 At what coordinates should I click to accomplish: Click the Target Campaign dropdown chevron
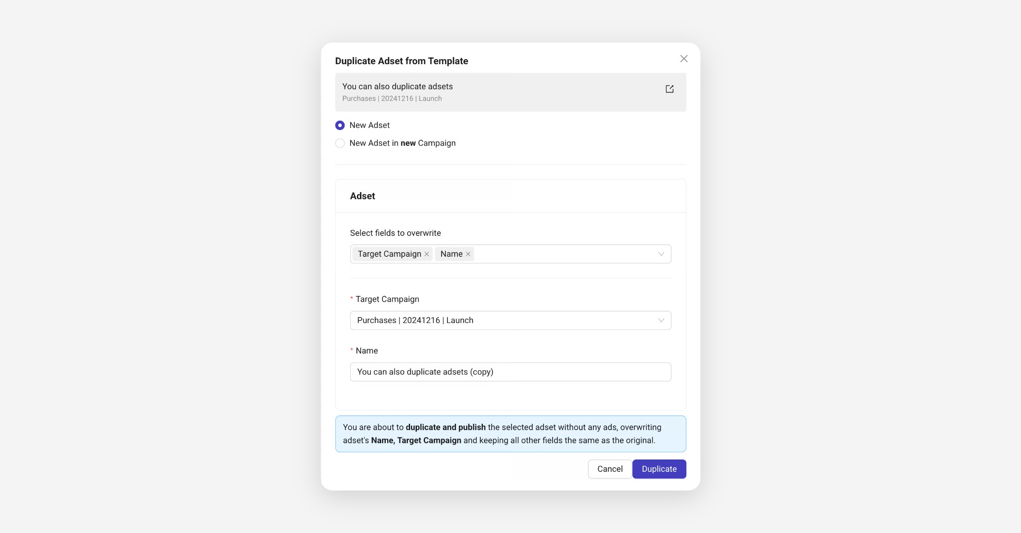(661, 320)
